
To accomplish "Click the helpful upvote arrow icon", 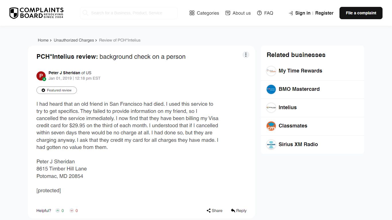I will (58, 211).
